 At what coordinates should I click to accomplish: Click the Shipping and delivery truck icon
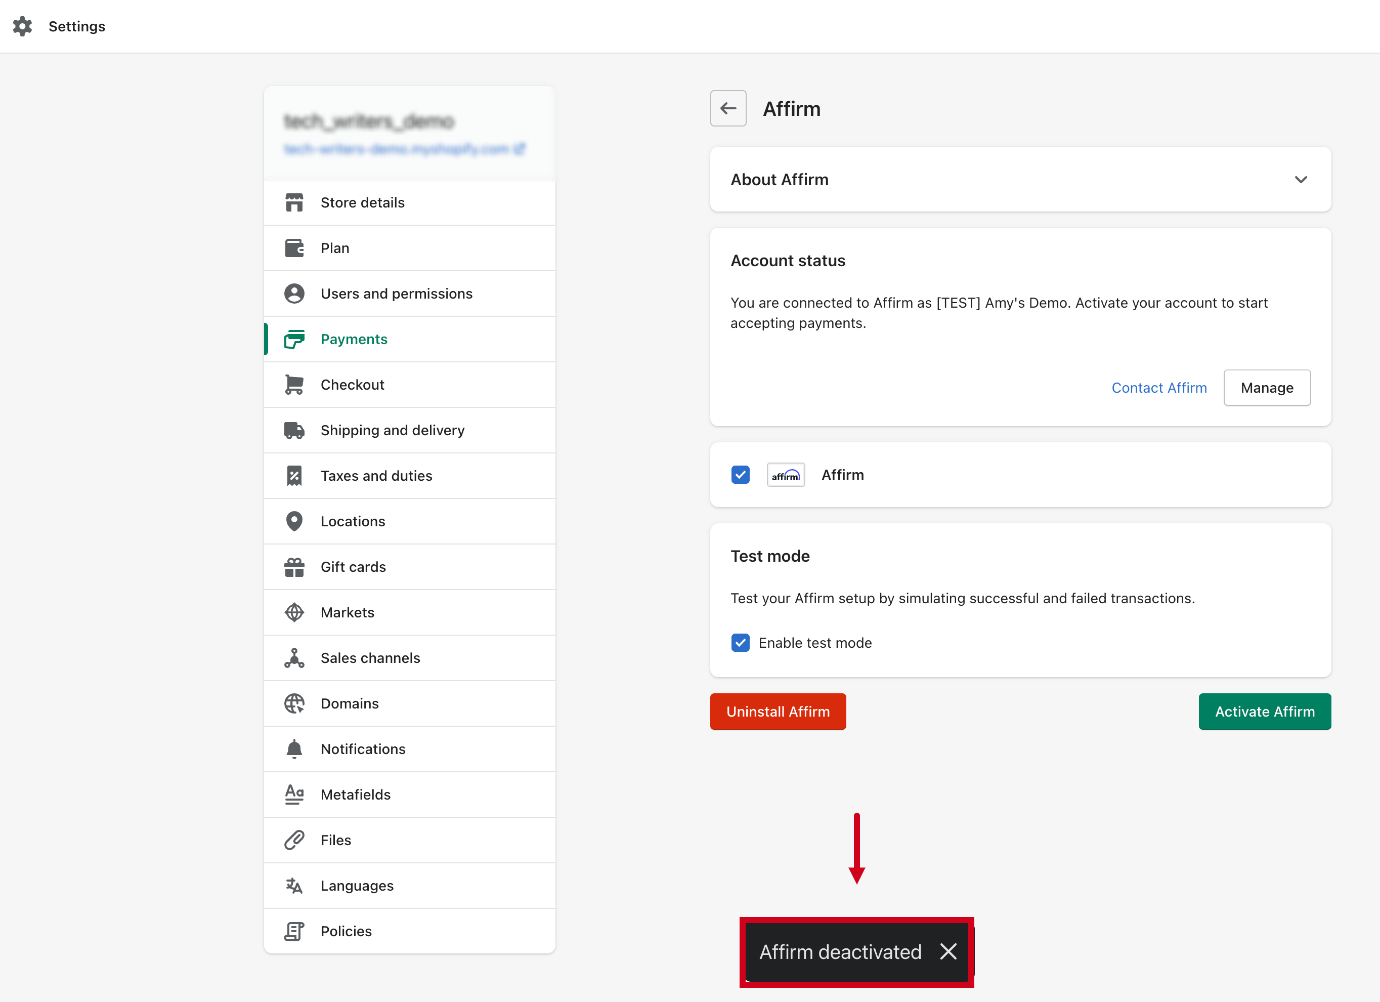click(x=294, y=430)
